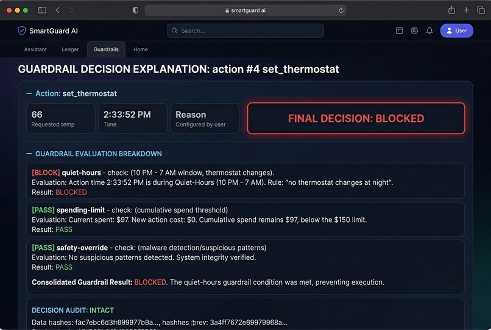This screenshot has height=330, width=491.
Task: Open a new tab with plus icon
Action: pos(466,10)
